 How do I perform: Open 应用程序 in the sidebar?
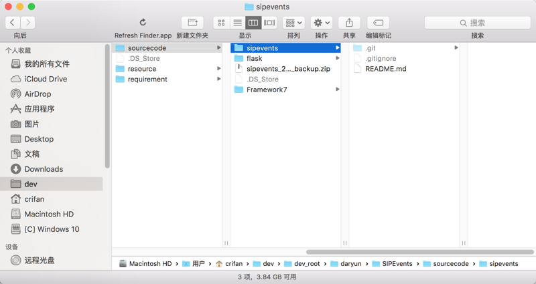point(52,109)
